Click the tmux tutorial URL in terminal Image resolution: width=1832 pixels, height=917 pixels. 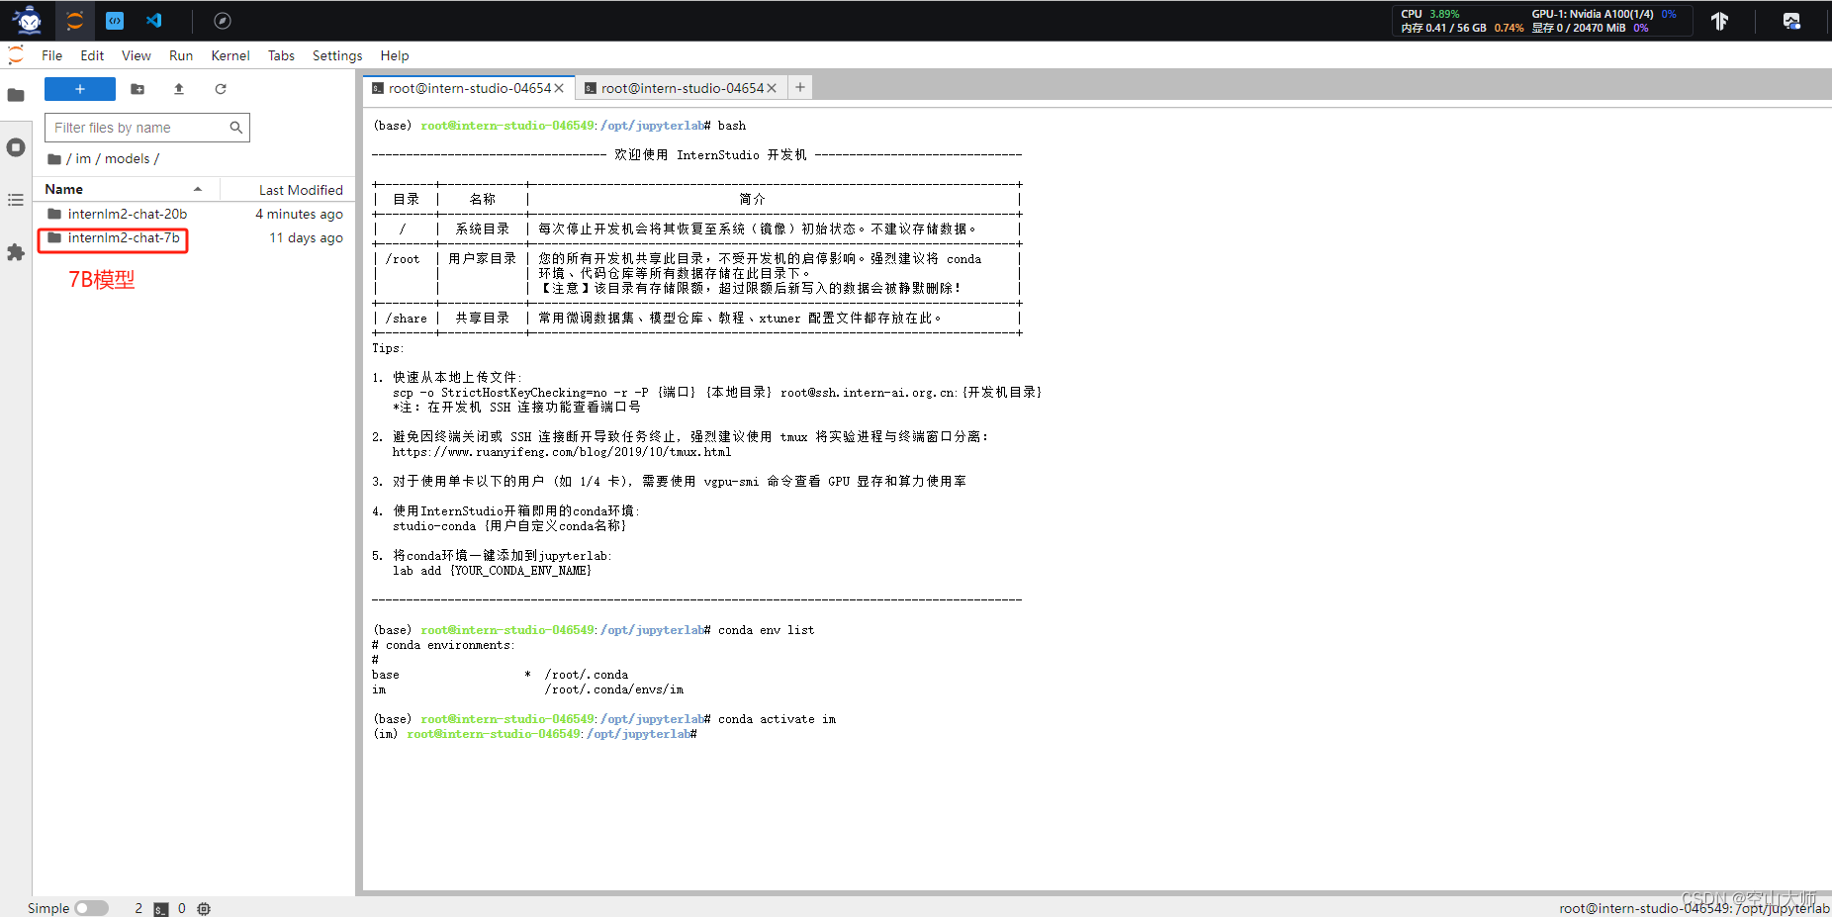[x=562, y=452]
